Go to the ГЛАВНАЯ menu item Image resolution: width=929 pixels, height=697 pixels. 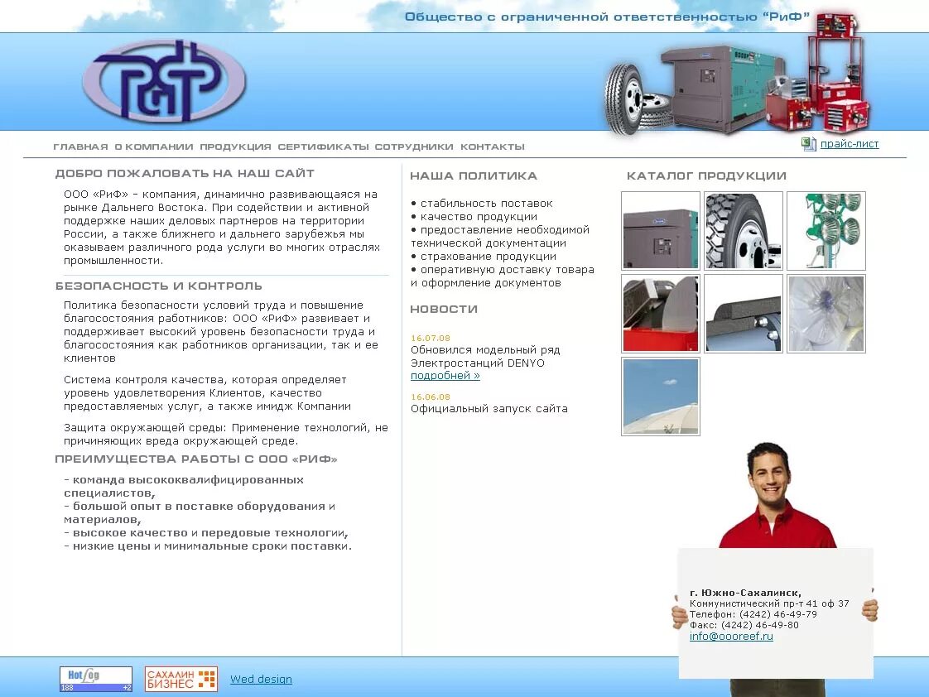[x=80, y=147]
